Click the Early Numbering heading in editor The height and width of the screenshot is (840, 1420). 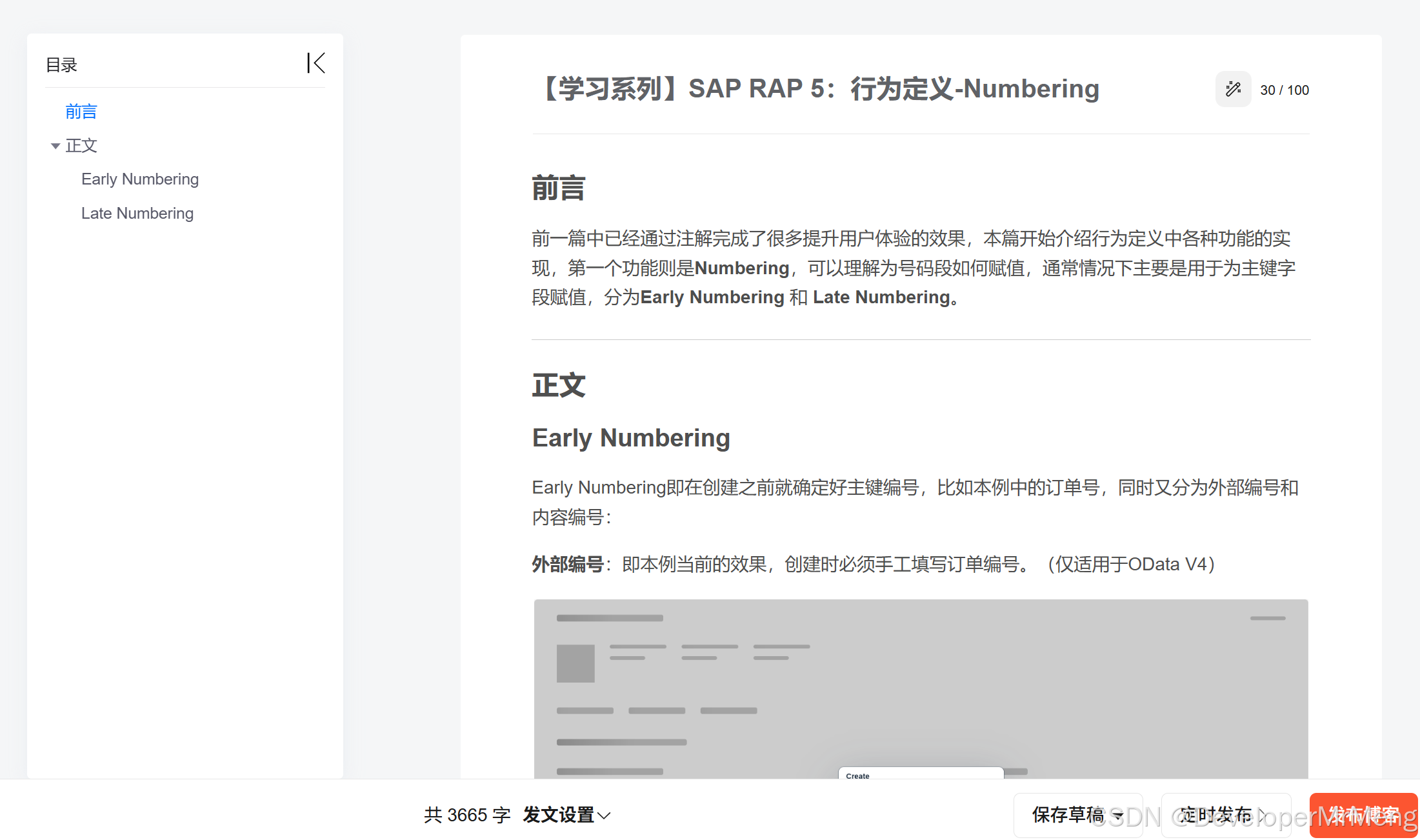(x=631, y=438)
